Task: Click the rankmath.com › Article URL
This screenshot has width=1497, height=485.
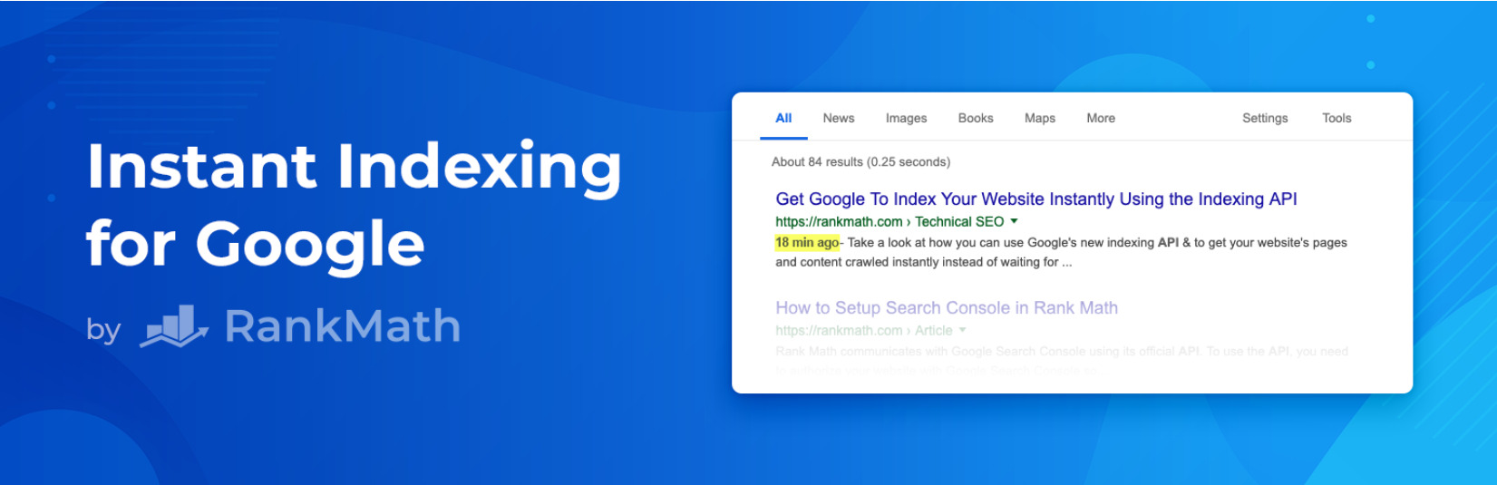Action: [x=864, y=330]
